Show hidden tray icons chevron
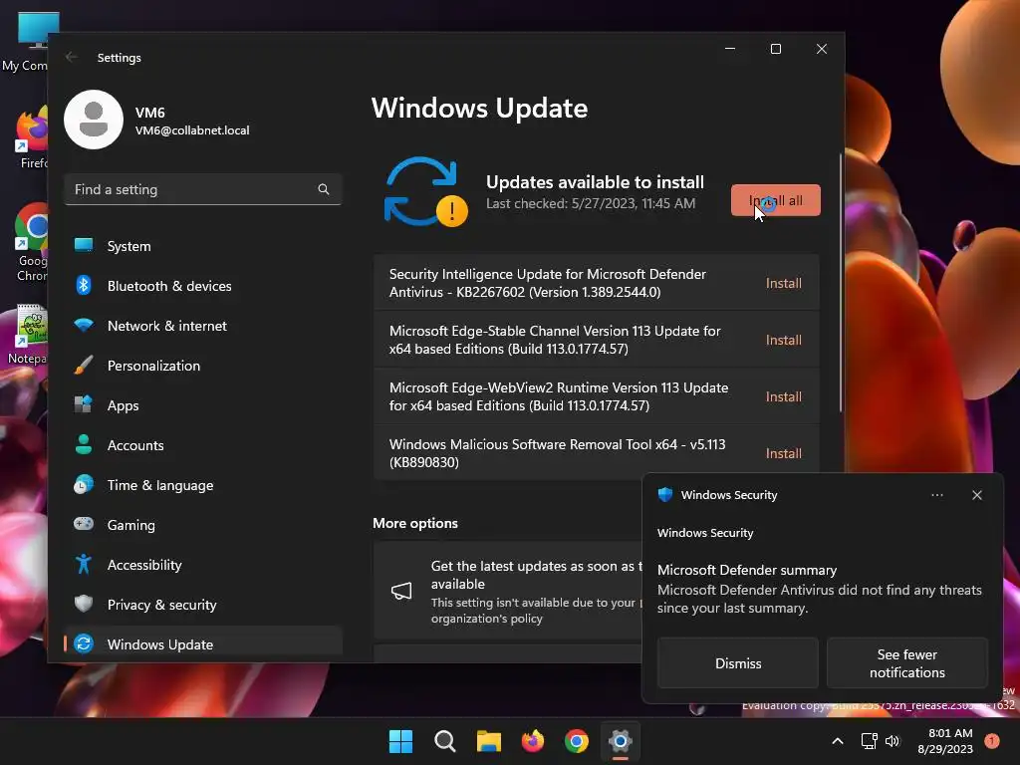The width and height of the screenshot is (1020, 765). click(838, 741)
